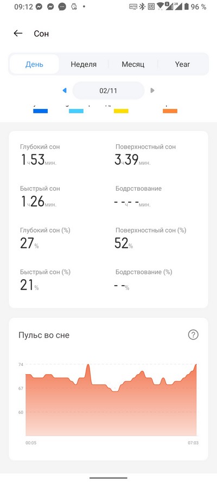Image resolution: width=217 pixels, height=482 pixels.
Task: Tap the Bluetooth status bar icon
Action: [142, 7]
